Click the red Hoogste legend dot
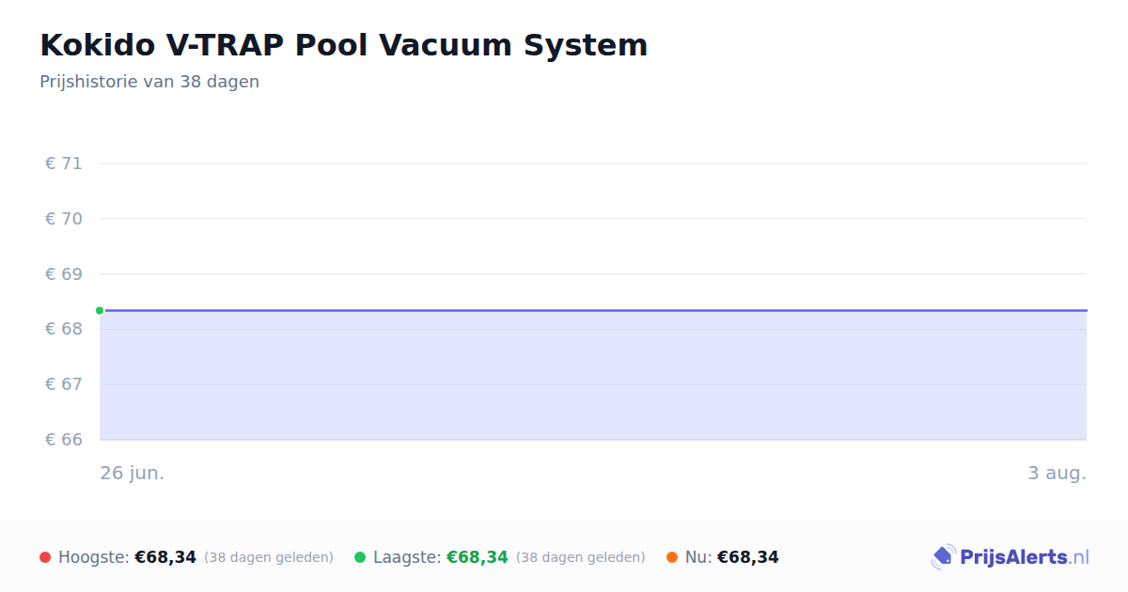Image resolution: width=1128 pixels, height=592 pixels. point(45,557)
